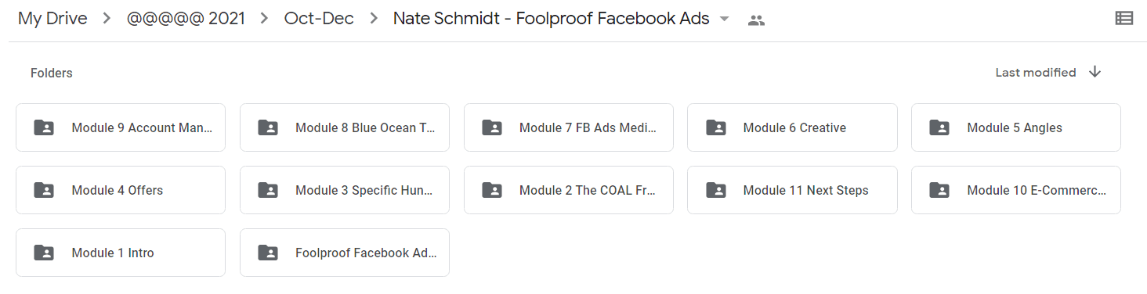Select the Module 4 Offers folder
The height and width of the screenshot is (294, 1147).
pos(121,190)
